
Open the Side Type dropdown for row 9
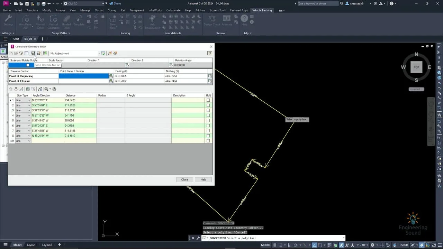click(29, 141)
